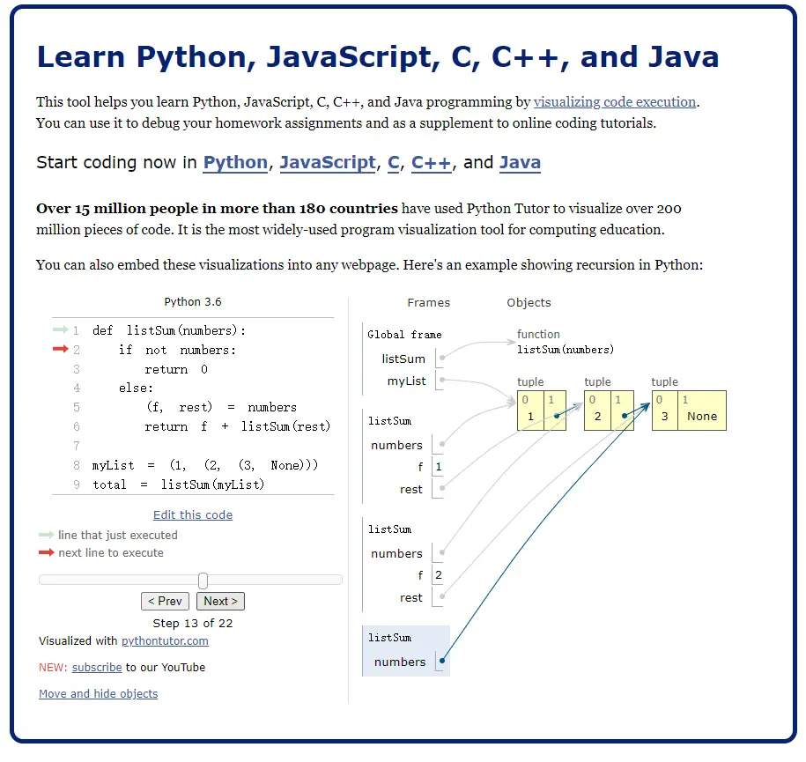This screenshot has height=762, width=806.
Task: Expand the Frames column header
Action: pos(428,303)
